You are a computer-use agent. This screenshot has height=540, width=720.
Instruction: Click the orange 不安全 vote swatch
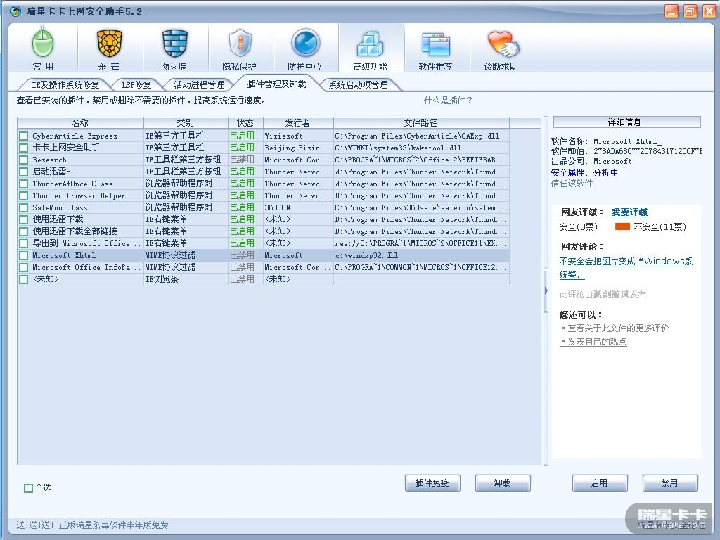[x=622, y=226]
